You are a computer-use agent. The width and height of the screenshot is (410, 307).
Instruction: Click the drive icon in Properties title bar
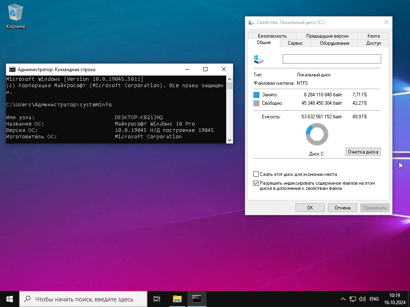tap(251, 22)
